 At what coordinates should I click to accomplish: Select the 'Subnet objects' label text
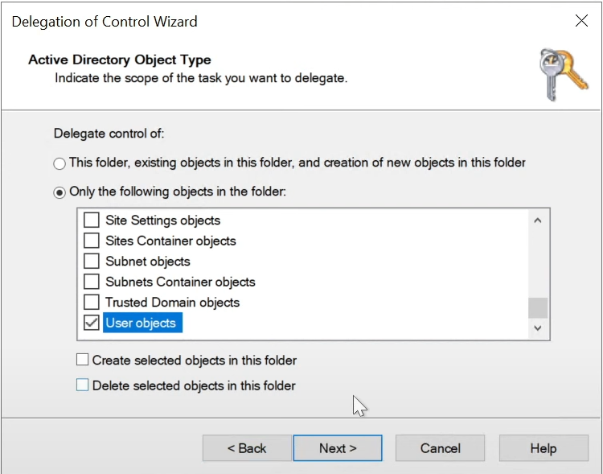click(148, 262)
